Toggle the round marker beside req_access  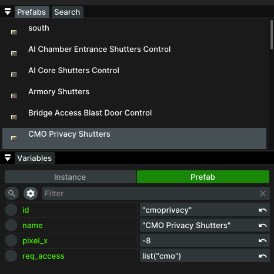[x=11, y=256]
